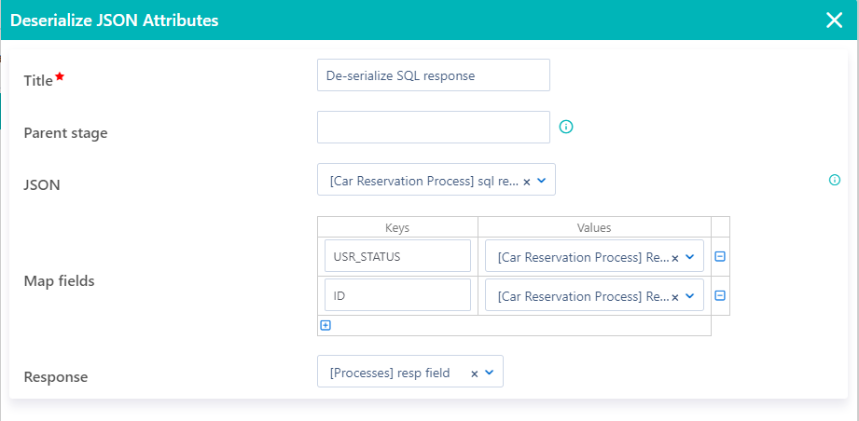859x421 pixels.
Task: Click the Values column header
Action: point(594,227)
